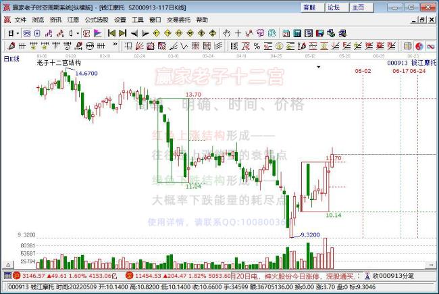The width and height of the screenshot is (439, 294).
Task: Open the 江恩 menu
Action: click(73, 20)
